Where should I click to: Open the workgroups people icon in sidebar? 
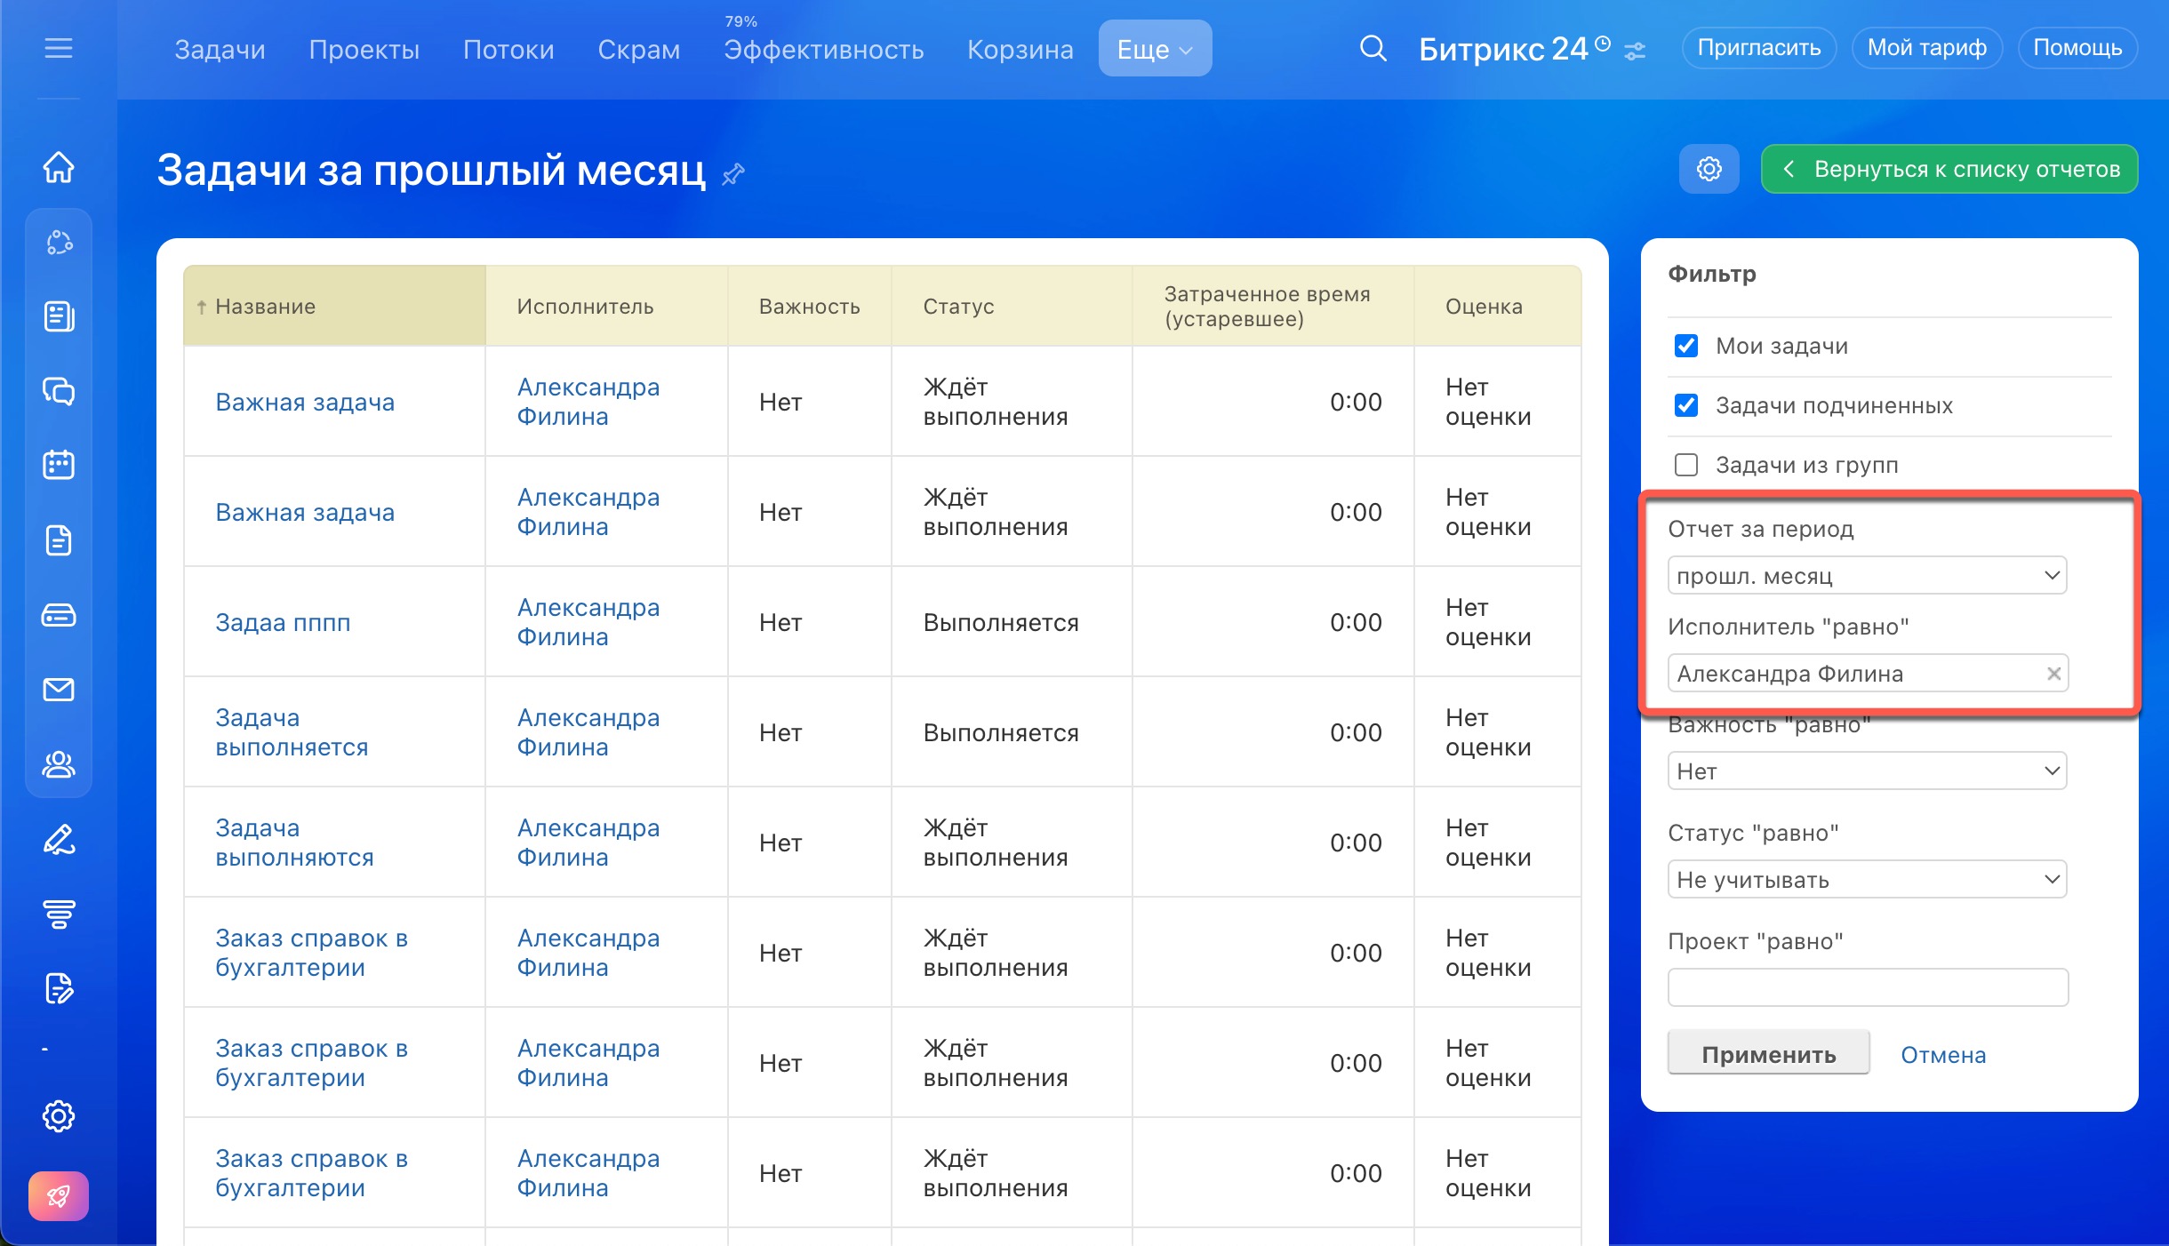coord(59,764)
